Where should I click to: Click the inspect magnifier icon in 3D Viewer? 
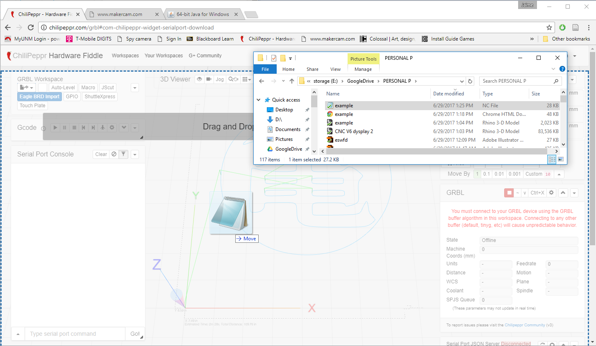click(233, 79)
